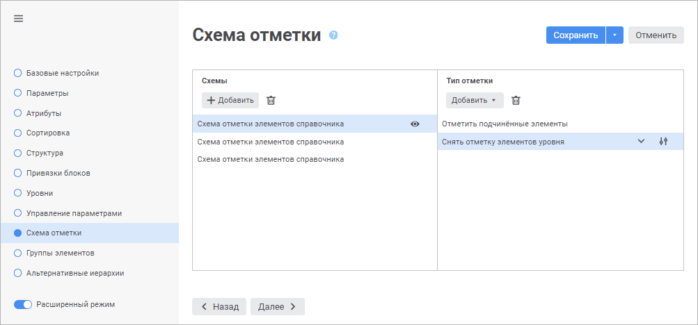This screenshot has height=325, width=698.
Task: Click the help question mark icon
Action: pyautogui.click(x=333, y=35)
